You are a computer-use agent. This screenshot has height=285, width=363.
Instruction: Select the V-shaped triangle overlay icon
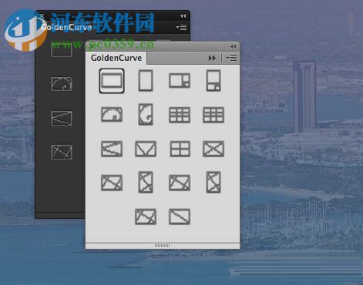coord(146,149)
